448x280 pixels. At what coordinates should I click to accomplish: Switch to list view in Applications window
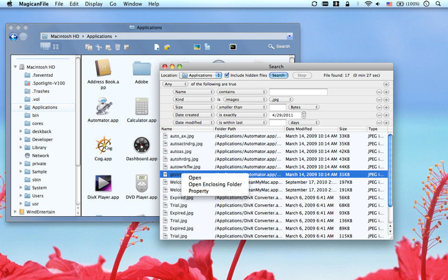(x=45, y=46)
